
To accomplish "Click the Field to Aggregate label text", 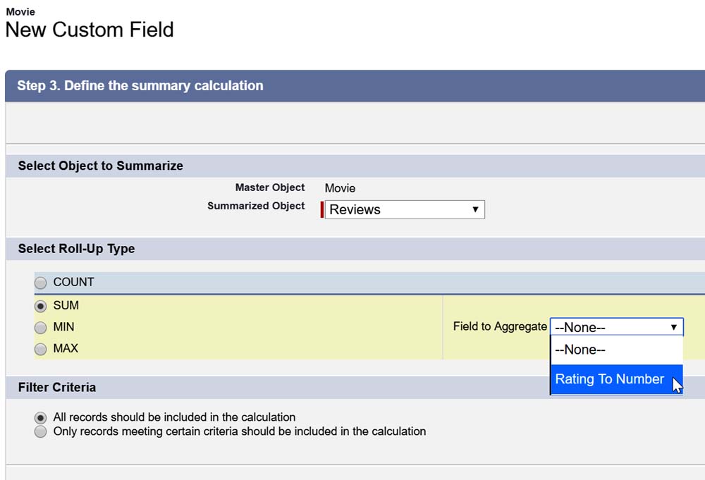I will point(500,326).
